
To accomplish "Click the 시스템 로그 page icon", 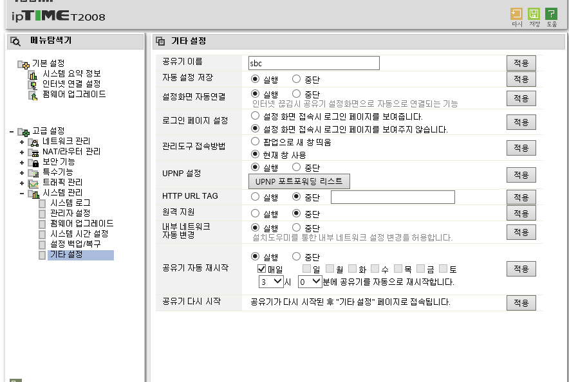I will 42,204.
